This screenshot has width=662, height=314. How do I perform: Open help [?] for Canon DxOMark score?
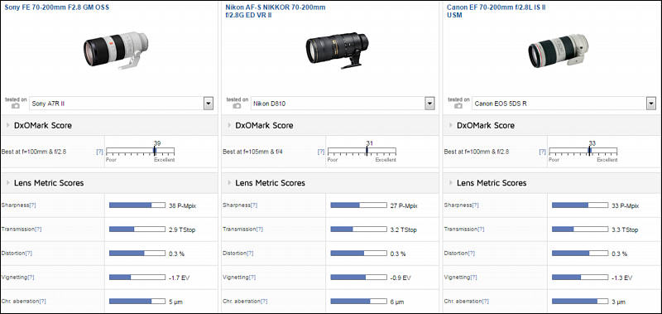point(543,152)
